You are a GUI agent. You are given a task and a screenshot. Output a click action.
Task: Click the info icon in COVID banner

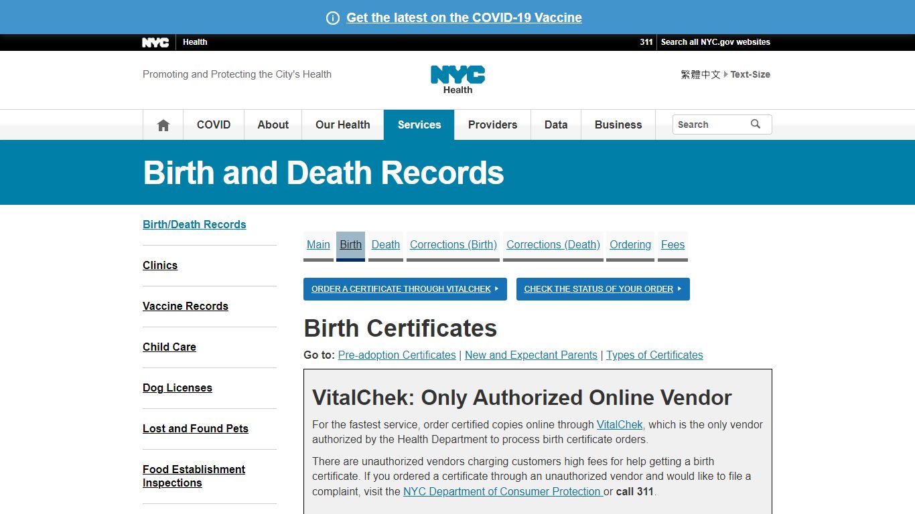tap(333, 18)
